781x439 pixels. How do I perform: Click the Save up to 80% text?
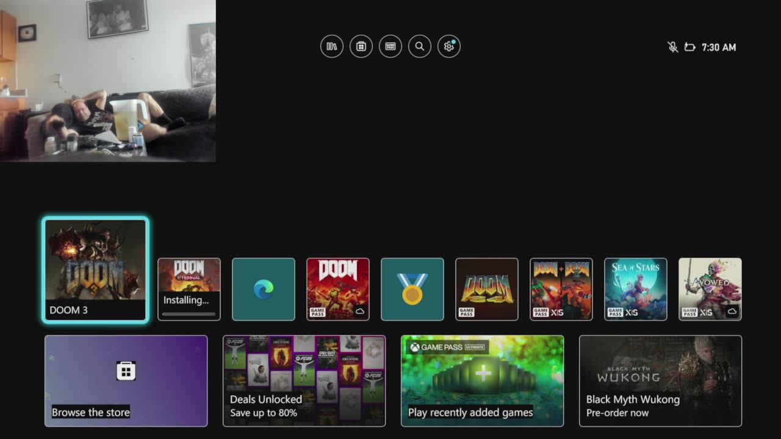point(264,413)
